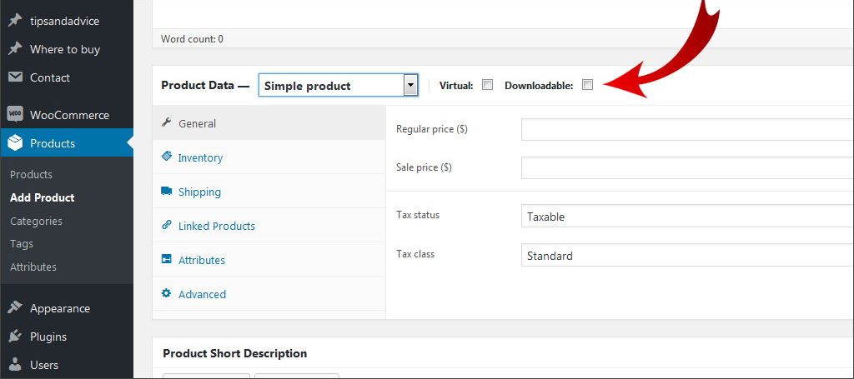Go to Categories in Products submenu
Screen dimensions: 854x379
(x=36, y=221)
